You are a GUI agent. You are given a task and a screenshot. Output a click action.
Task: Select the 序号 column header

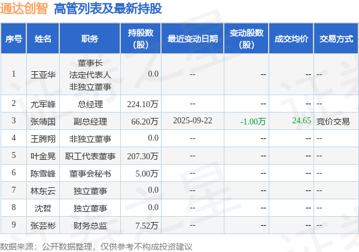[14, 38]
